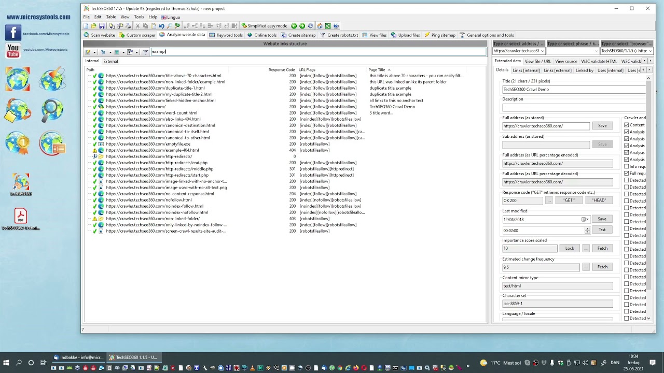This screenshot has height=373, width=664.
Task: Click the Cut scissors icon
Action: pos(137,26)
